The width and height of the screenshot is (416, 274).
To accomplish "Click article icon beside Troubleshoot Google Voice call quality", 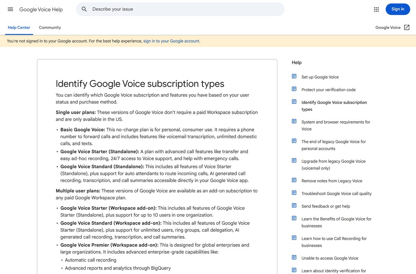I will tap(294, 193).
